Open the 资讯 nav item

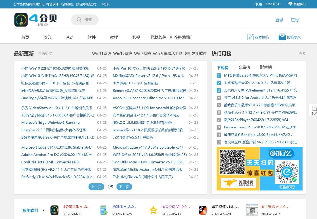47,37
